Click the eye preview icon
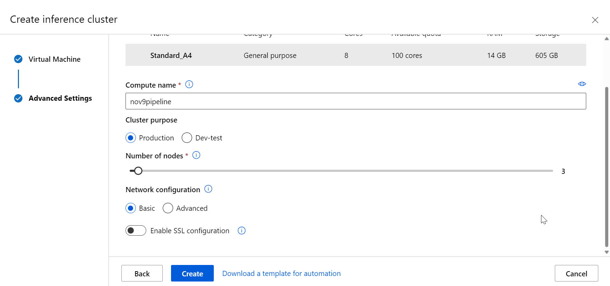Screen dimensions: 610x286 click(582, 84)
